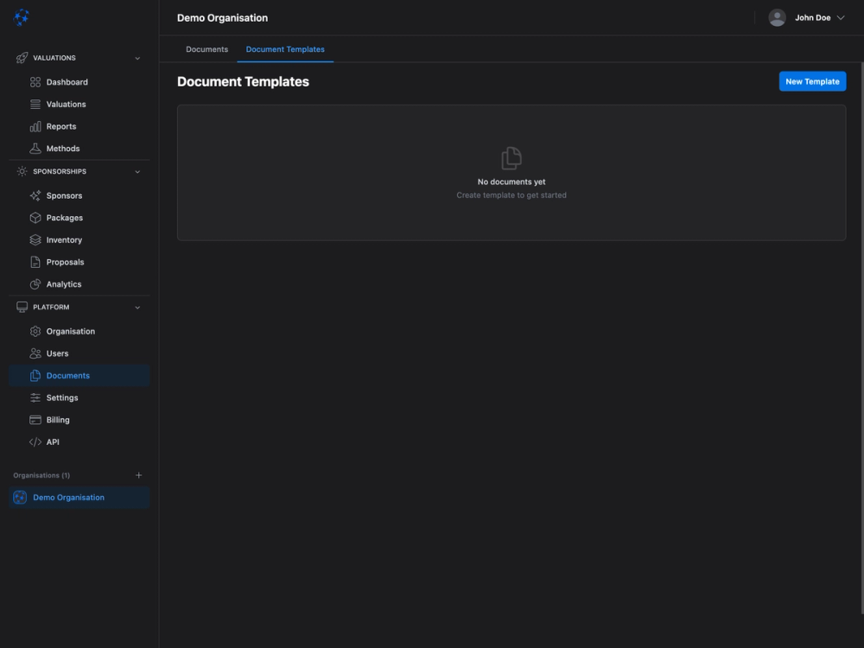Open the Settings page in the sidebar

tap(61, 397)
